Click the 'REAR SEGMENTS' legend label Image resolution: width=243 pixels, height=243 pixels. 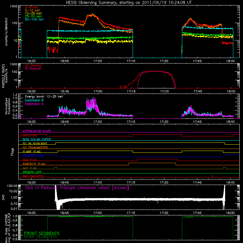pyautogui.click(x=40, y=237)
